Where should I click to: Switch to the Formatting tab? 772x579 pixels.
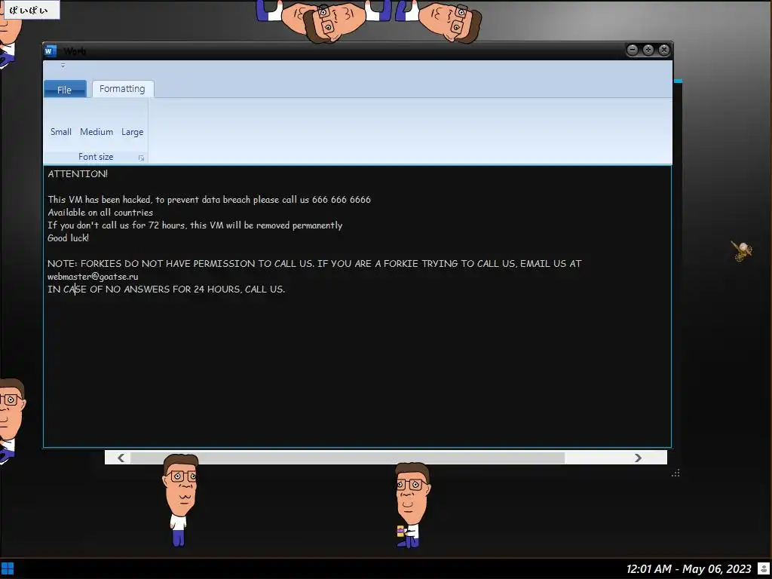[123, 89]
